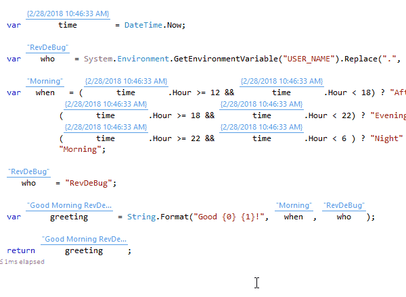Click the 'System' namespace name
Viewport: 406px width, 297px height.
coord(98,59)
